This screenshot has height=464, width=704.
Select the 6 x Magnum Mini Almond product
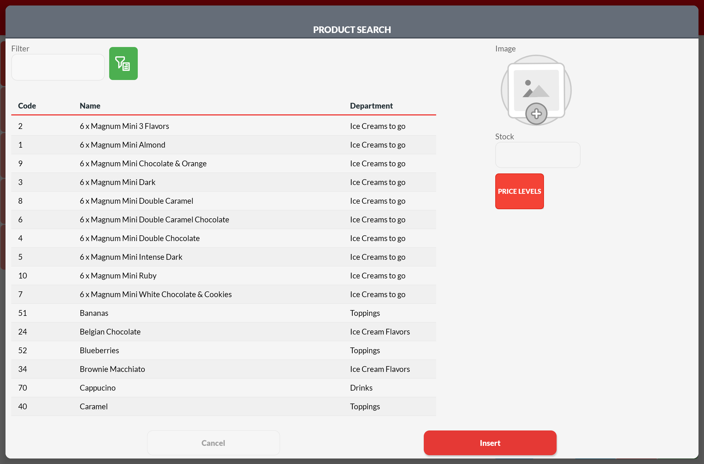pyautogui.click(x=122, y=145)
